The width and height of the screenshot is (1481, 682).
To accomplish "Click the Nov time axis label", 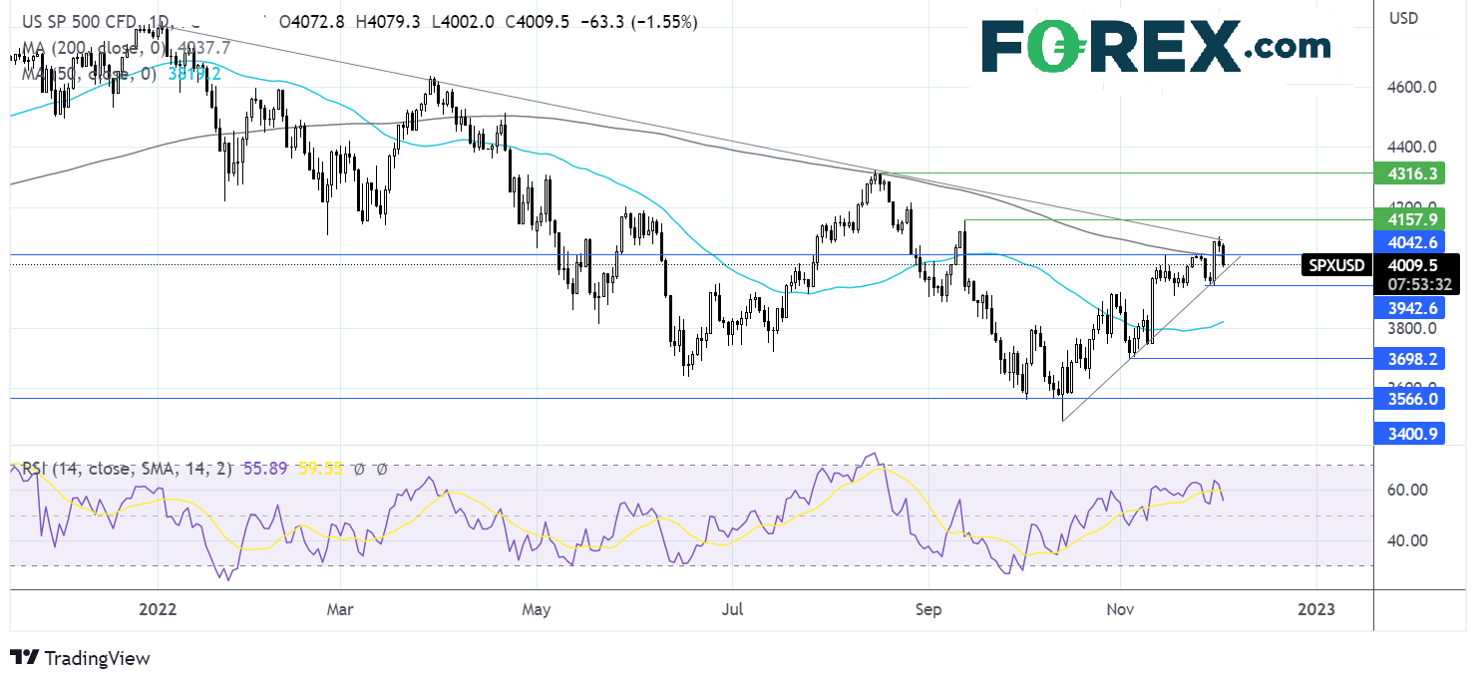I will (x=1120, y=607).
